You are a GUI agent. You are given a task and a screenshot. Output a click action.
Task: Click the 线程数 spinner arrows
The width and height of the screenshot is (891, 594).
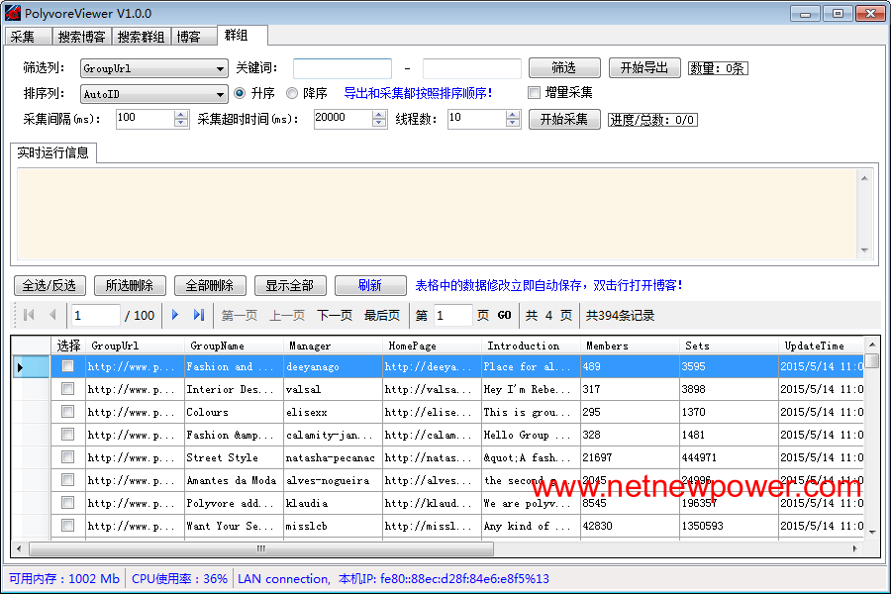click(x=513, y=119)
